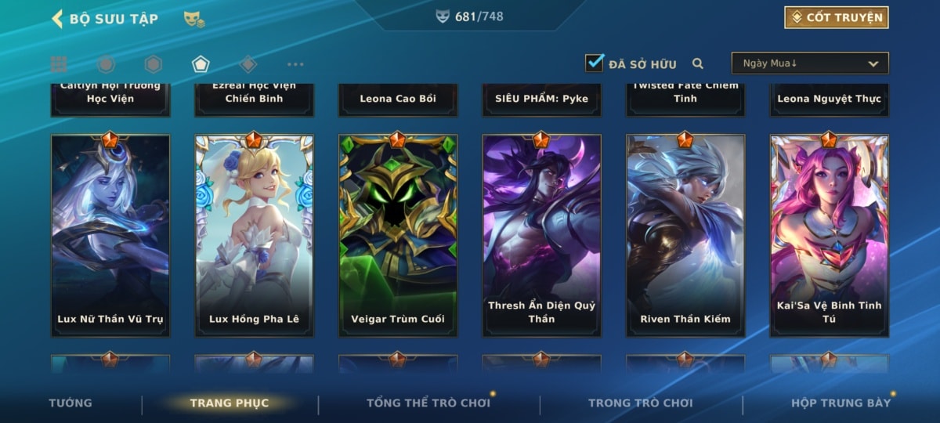Viewport: 940px width, 423px height.
Task: Open the three-dots more filters icon
Action: (295, 64)
